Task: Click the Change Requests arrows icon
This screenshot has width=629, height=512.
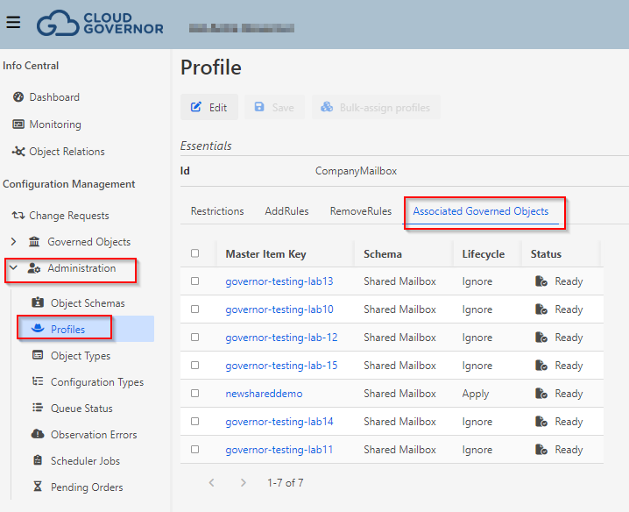Action: [x=18, y=216]
